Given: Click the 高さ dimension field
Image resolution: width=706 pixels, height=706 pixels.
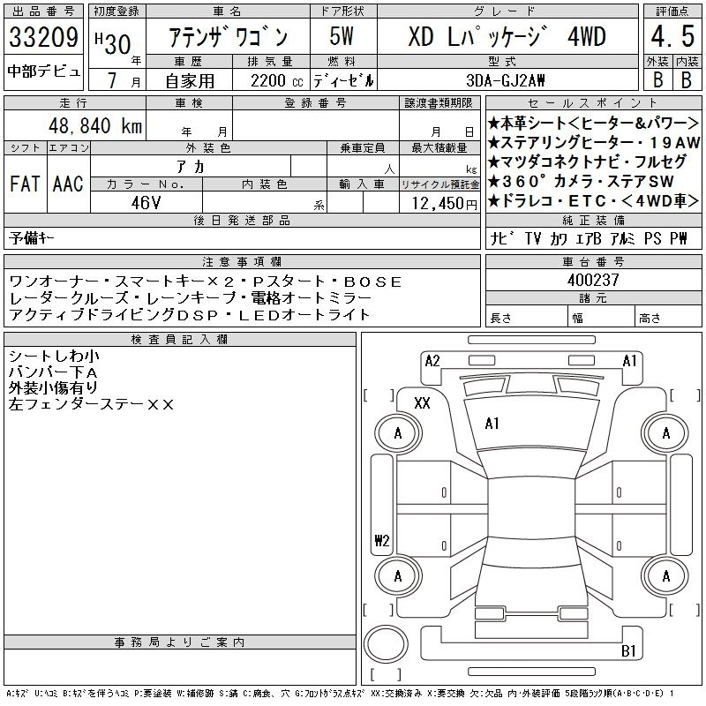Looking at the screenshot, I should pyautogui.click(x=668, y=316).
